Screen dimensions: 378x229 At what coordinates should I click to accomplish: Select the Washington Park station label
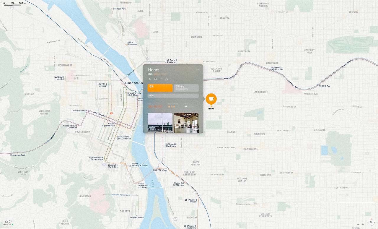pos(17,155)
